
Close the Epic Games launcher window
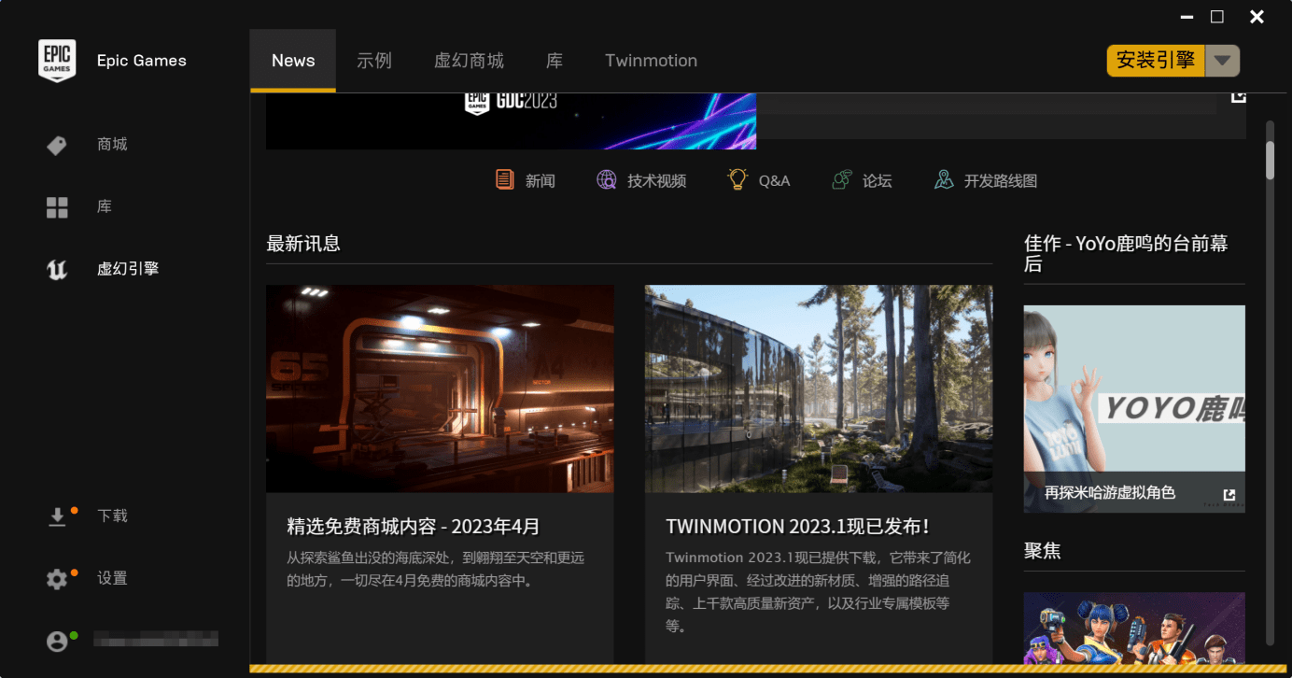pos(1257,17)
